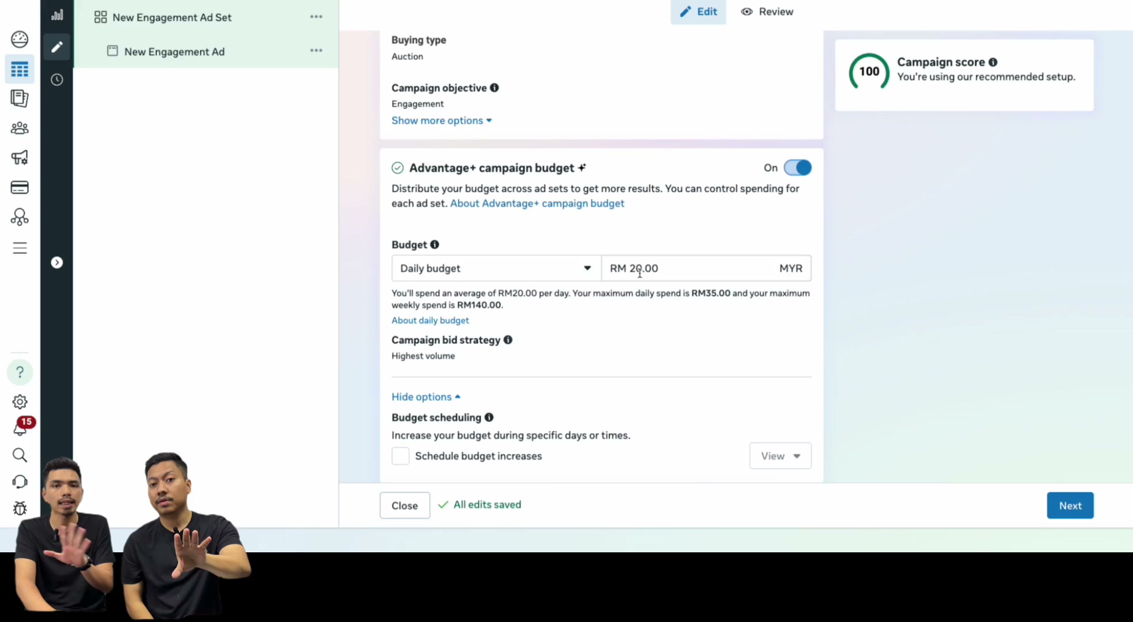1133x622 pixels.
Task: Open the Daily budget dropdown
Action: (496, 268)
